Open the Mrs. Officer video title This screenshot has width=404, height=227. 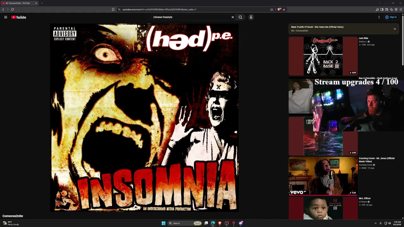(365, 198)
